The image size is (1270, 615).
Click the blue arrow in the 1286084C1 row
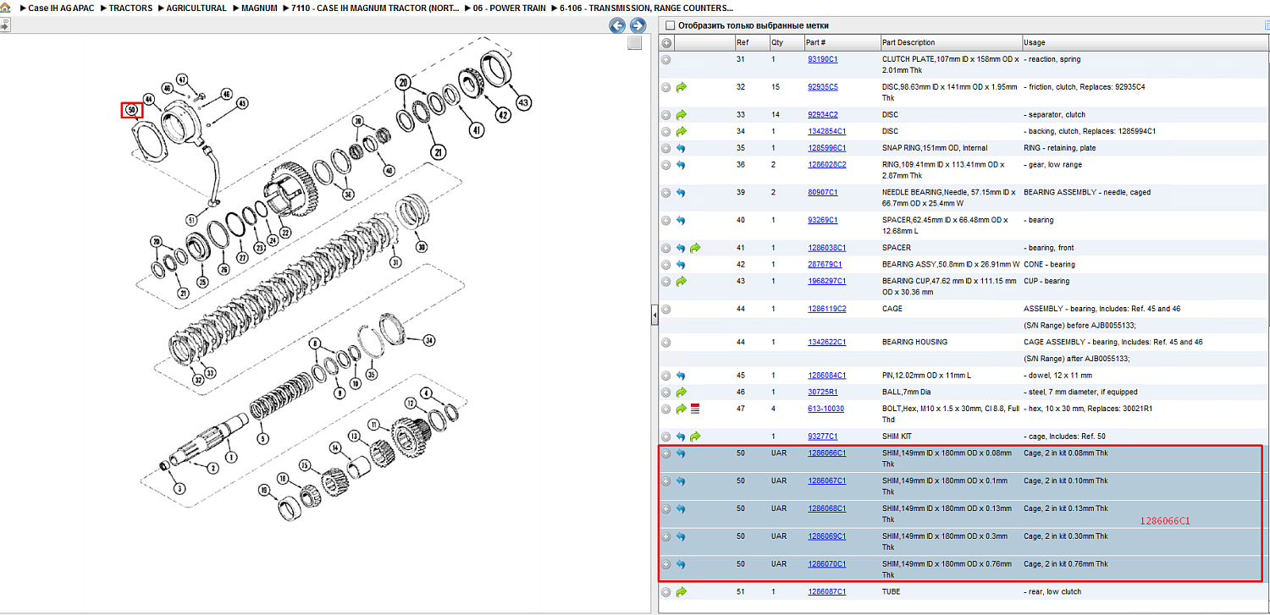coord(681,376)
